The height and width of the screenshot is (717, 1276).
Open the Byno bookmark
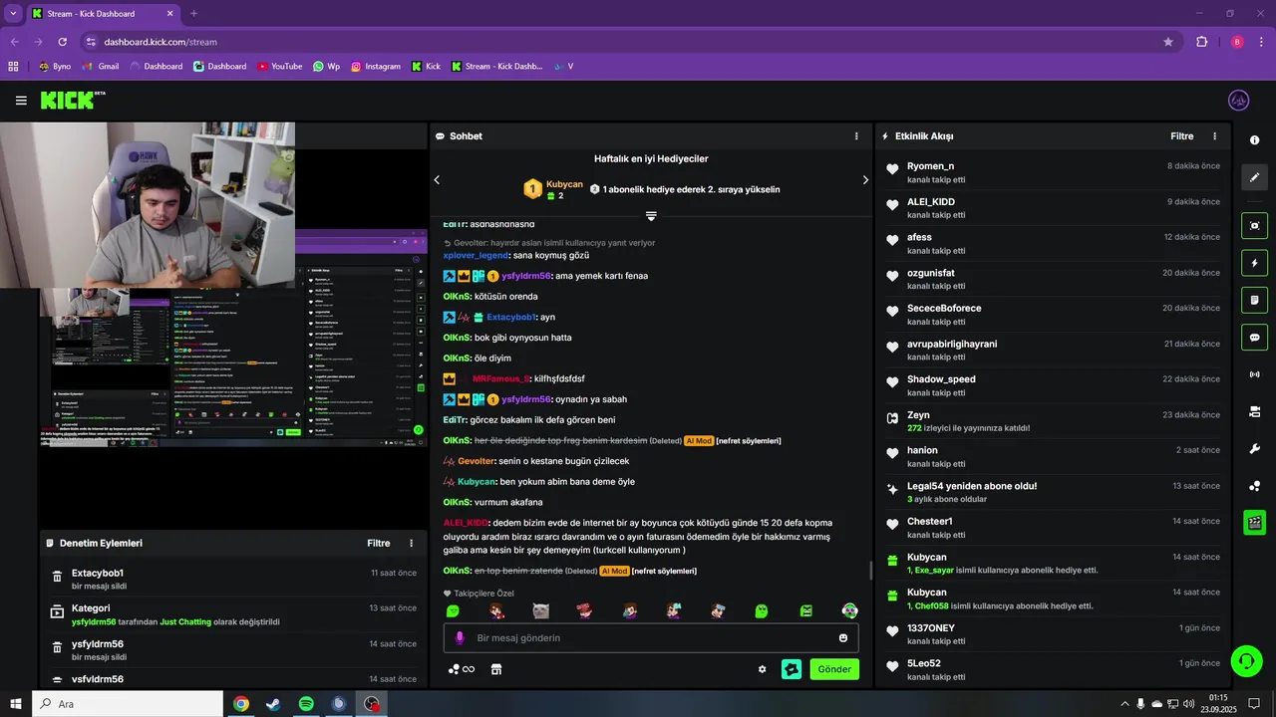click(x=55, y=67)
